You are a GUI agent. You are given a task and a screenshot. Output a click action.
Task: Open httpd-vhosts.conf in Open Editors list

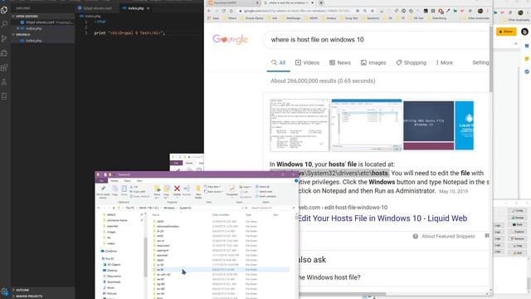point(46,22)
